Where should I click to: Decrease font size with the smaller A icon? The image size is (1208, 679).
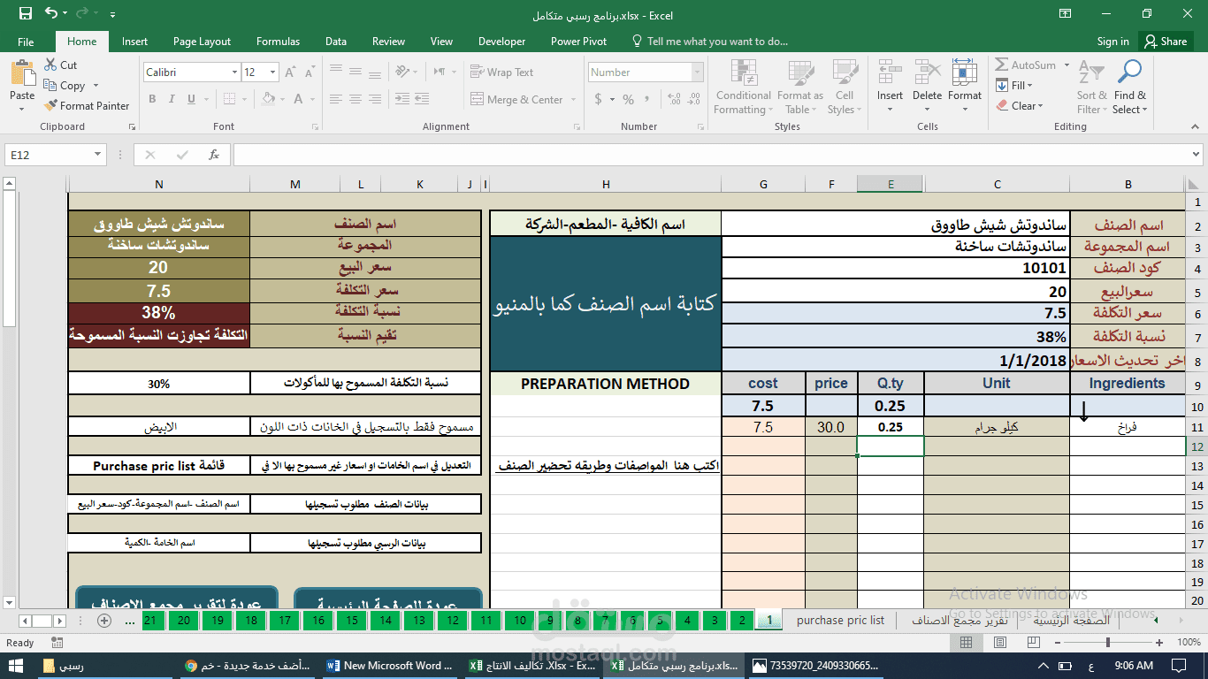pos(310,72)
